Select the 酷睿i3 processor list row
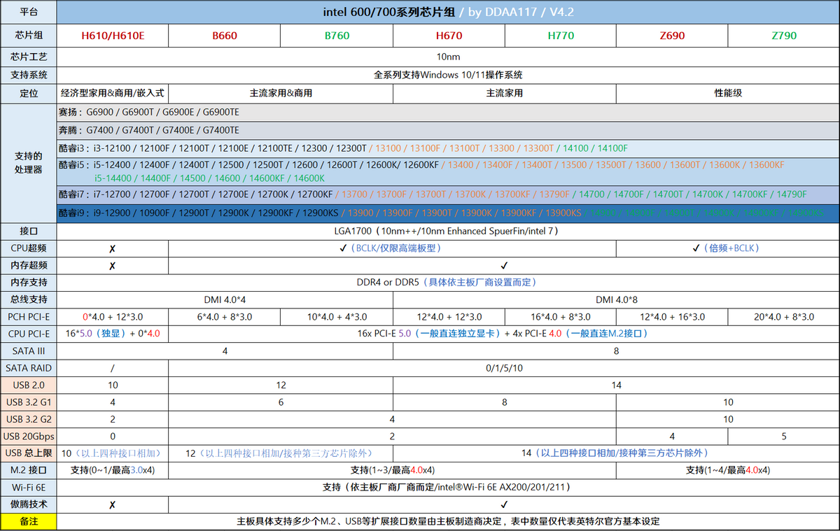The width and height of the screenshot is (840, 531). [x=448, y=148]
